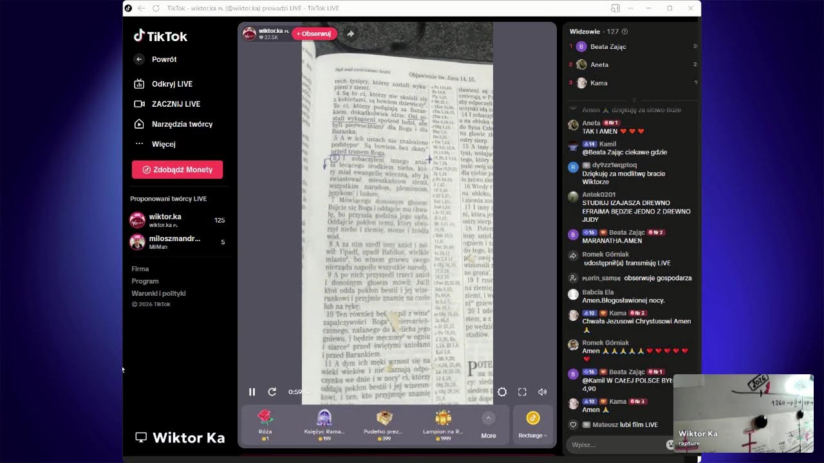Open the Warunki i polityki link
Image resolution: width=824 pixels, height=463 pixels.
click(158, 293)
